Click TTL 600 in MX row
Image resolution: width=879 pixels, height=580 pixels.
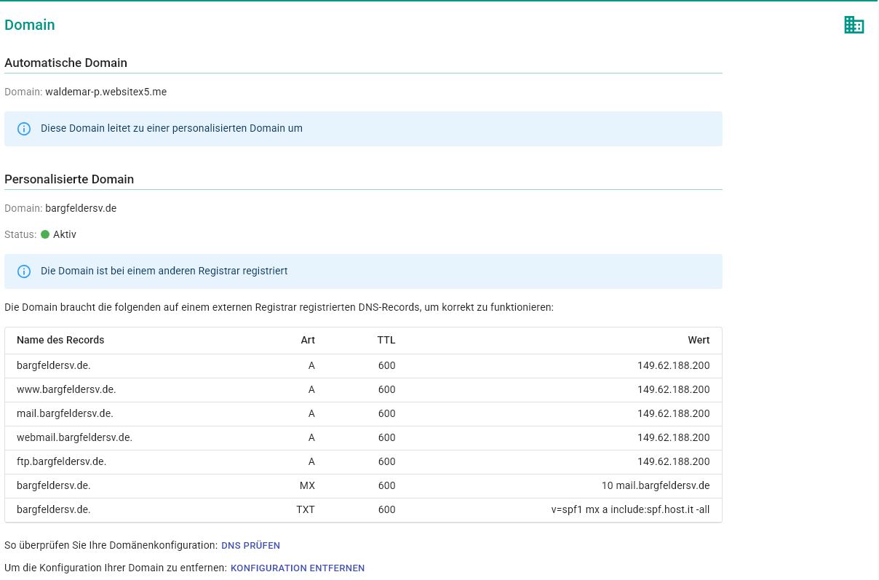click(387, 485)
